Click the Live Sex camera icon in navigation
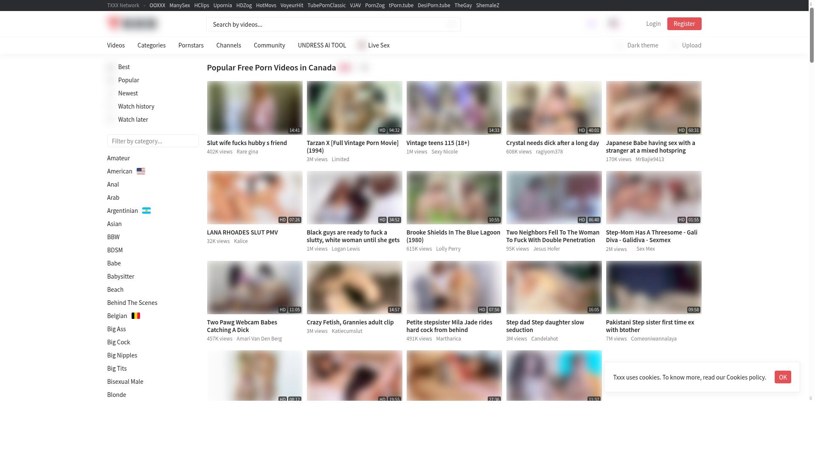Viewport: 815px width, 458px height. (361, 45)
